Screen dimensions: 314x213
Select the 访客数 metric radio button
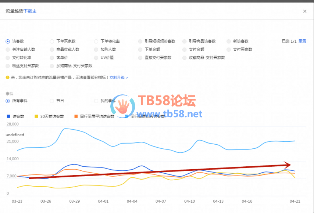(8, 41)
